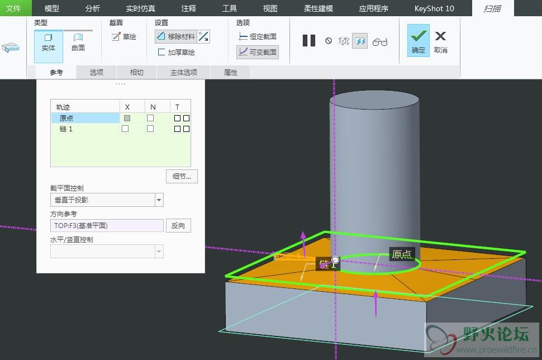The image size is (542, 360).
Task: Click the 方向参考 TOP:F3 reference field
Action: pyautogui.click(x=107, y=226)
